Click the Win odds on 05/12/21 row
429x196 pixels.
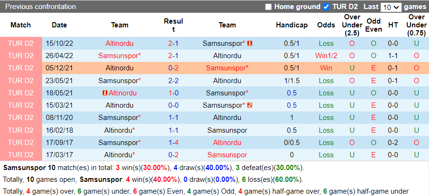(x=326, y=68)
